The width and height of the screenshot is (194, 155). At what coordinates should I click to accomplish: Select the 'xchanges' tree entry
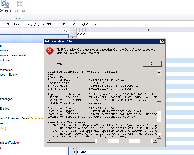(x=6, y=99)
